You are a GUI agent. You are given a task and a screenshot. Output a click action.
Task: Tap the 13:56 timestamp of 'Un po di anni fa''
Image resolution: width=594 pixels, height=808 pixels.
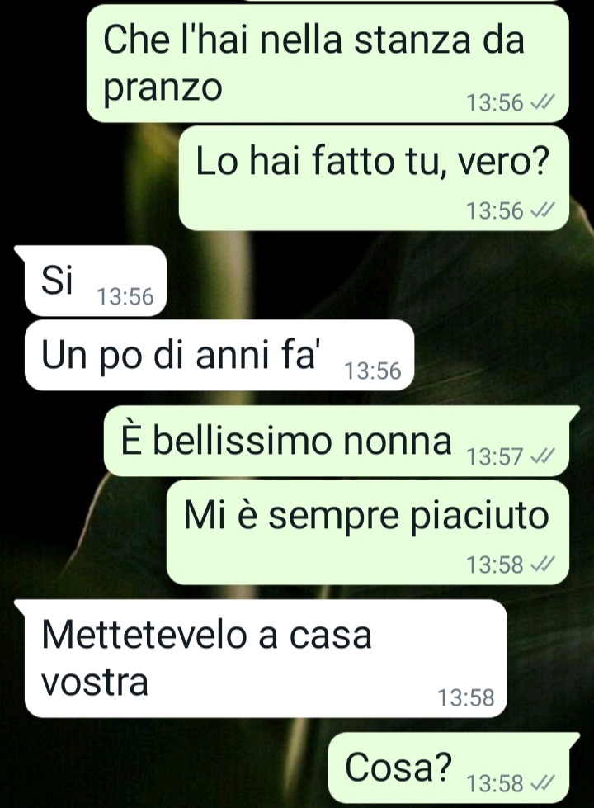tap(372, 371)
